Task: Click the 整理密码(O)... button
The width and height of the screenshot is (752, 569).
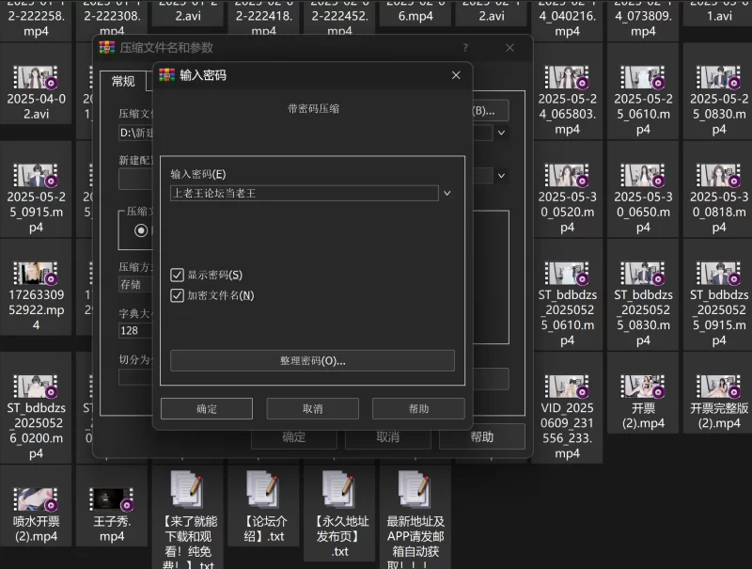Action: (x=312, y=360)
